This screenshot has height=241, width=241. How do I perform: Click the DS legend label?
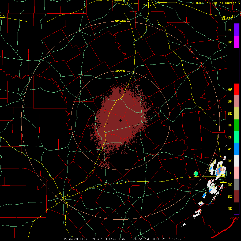[x=230, y=161]
